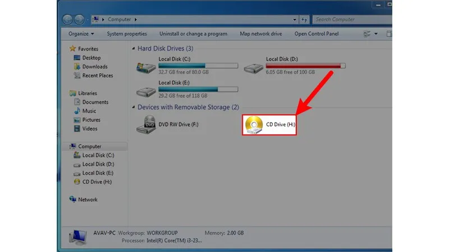This screenshot has height=252, width=449.
Task: Open the Music library
Action: click(x=89, y=111)
